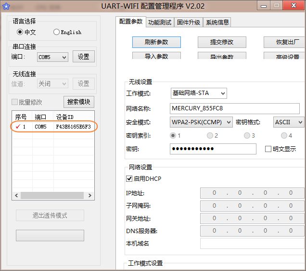The width and height of the screenshot is (306, 271).
Task: Click 高级设置 button
Action: (285, 56)
